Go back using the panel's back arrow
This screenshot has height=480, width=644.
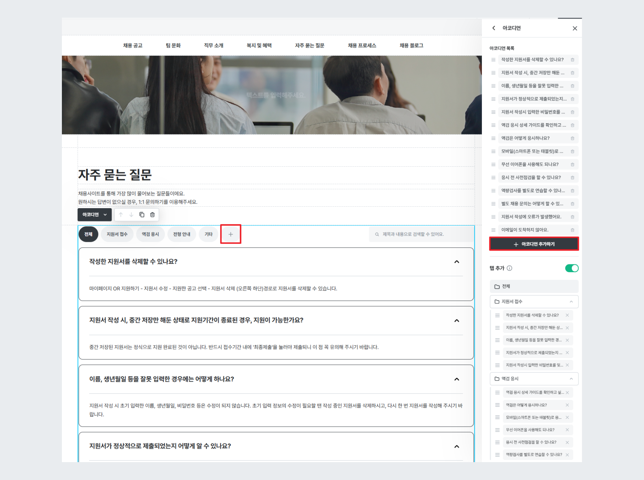pos(494,28)
